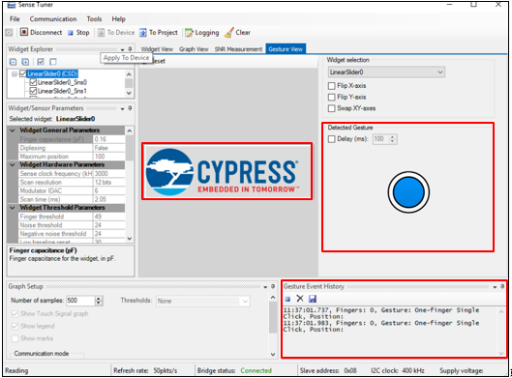Click the To Project icon
The width and height of the screenshot is (512, 378).
(x=143, y=32)
